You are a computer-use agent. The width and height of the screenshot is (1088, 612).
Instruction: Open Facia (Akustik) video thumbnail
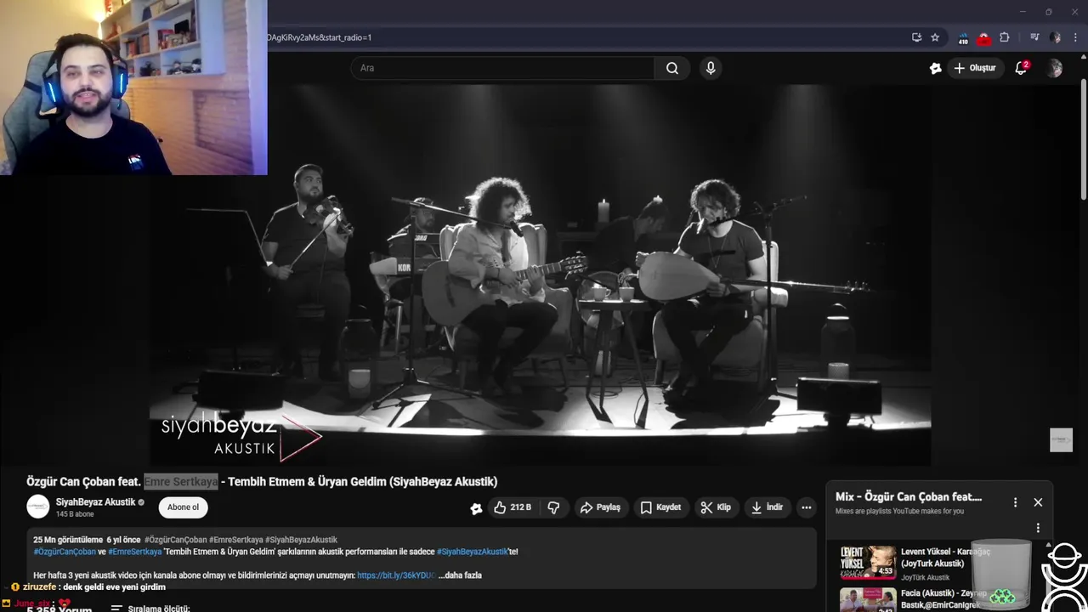pos(868,600)
